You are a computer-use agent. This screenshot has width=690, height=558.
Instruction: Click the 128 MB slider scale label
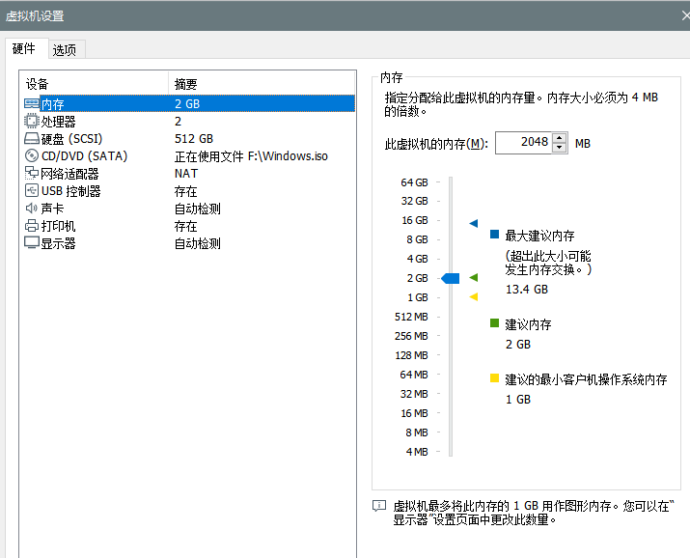pyautogui.click(x=411, y=355)
